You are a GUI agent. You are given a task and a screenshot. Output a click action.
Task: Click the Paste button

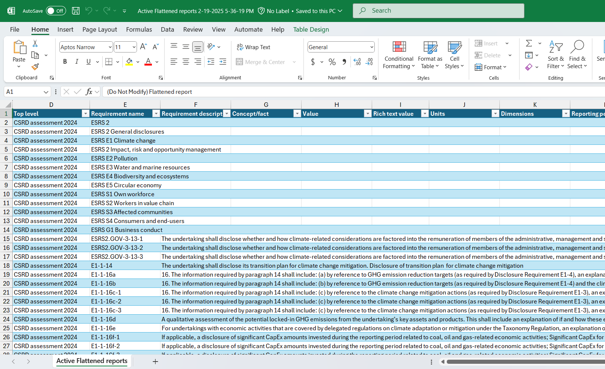click(19, 55)
